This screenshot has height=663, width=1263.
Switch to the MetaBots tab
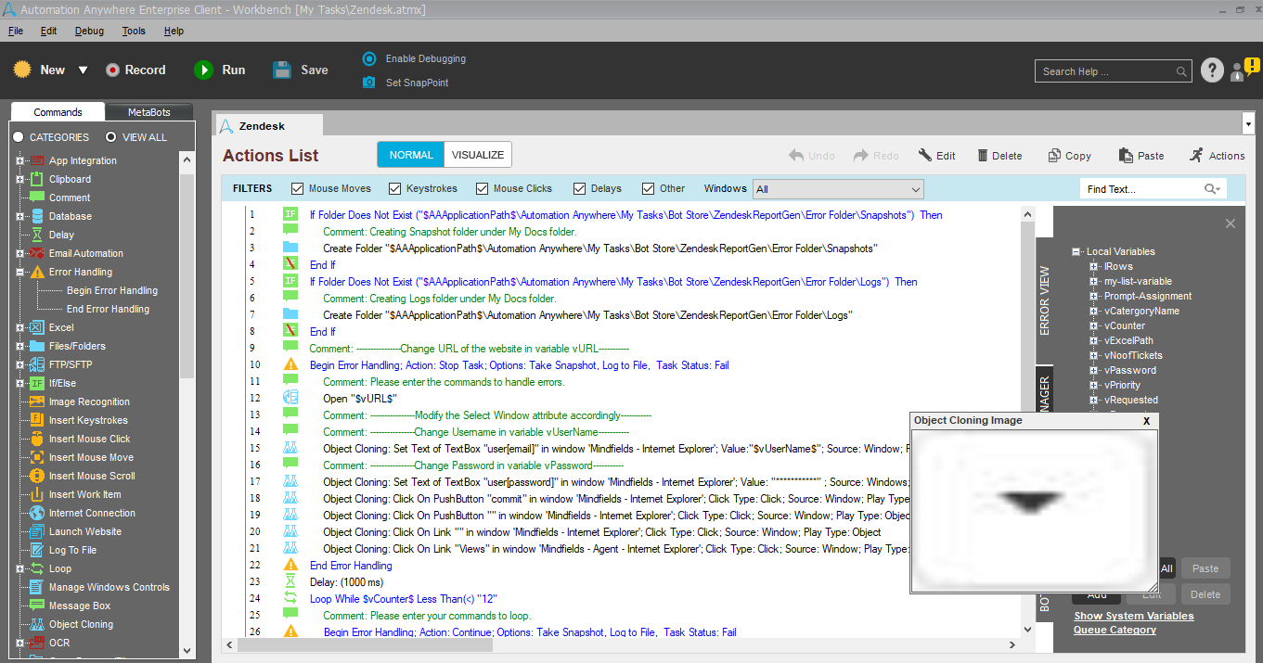[x=148, y=112]
